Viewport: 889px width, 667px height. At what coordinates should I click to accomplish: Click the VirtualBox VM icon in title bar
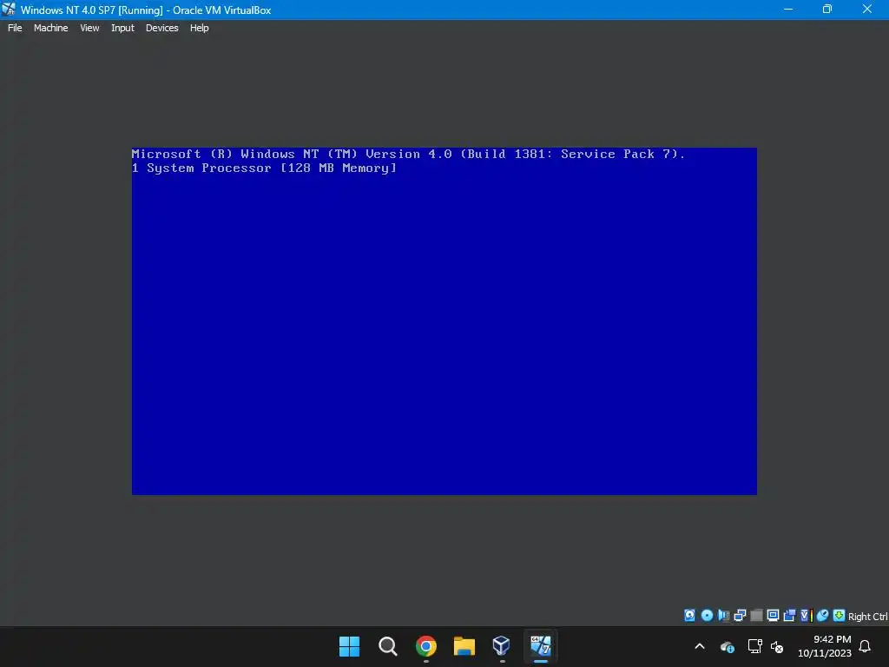point(9,9)
